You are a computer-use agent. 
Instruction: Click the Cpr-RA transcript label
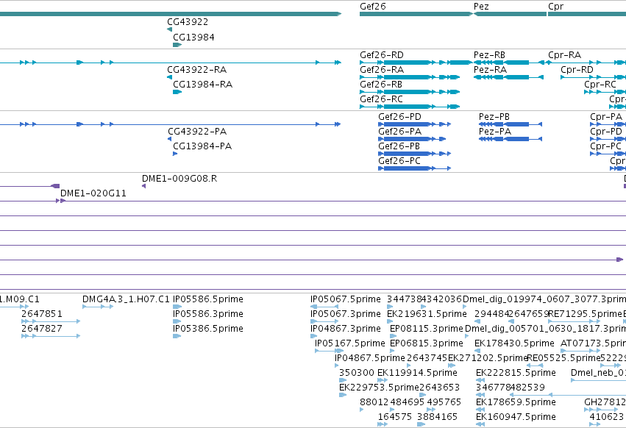coord(564,55)
